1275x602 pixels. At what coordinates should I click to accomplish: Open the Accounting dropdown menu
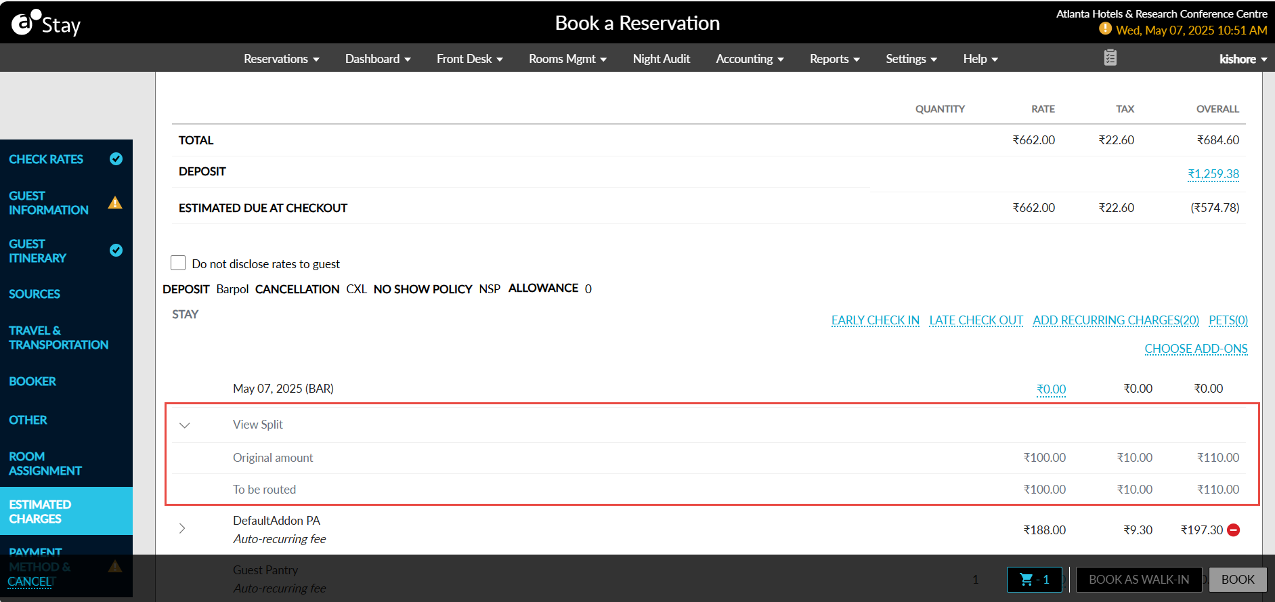pyautogui.click(x=750, y=59)
